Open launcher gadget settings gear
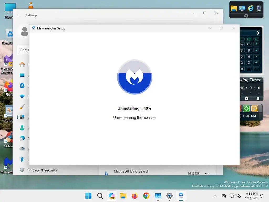 click(x=246, y=16)
